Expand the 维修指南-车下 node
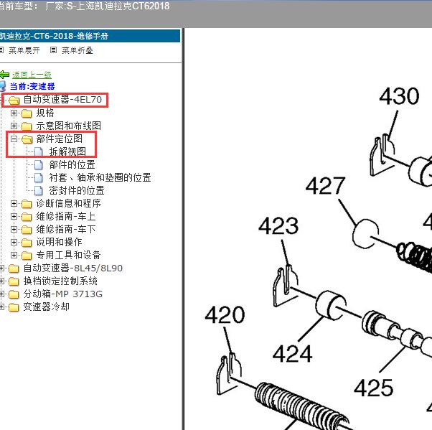This screenshot has height=430, width=432. point(14,229)
